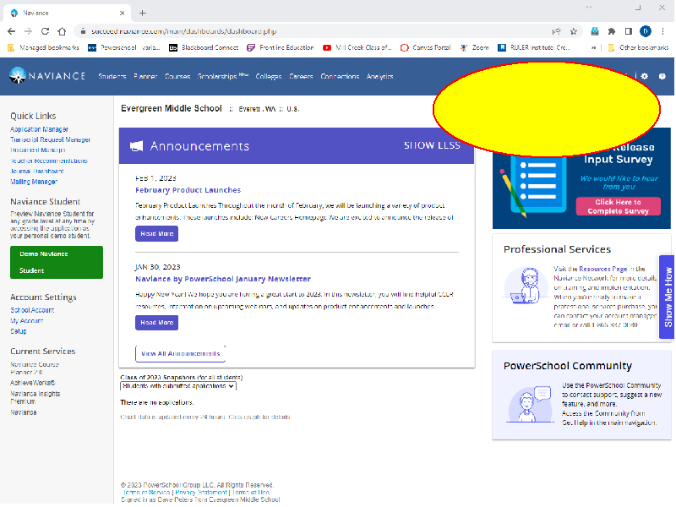The width and height of the screenshot is (676, 507).
Task: Open the Canvas Portal bookmark
Action: click(426, 47)
